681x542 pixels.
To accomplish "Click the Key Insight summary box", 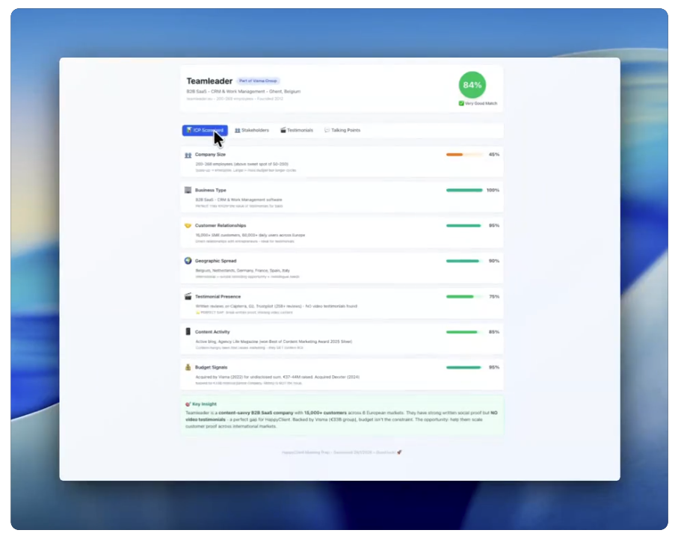I will click(x=341, y=416).
